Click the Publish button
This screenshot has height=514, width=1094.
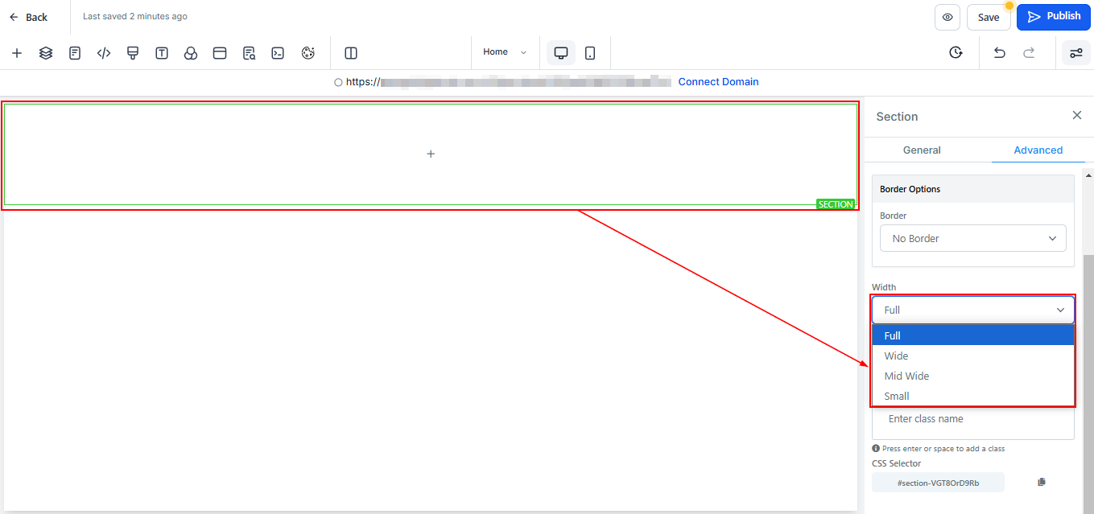[x=1054, y=17]
